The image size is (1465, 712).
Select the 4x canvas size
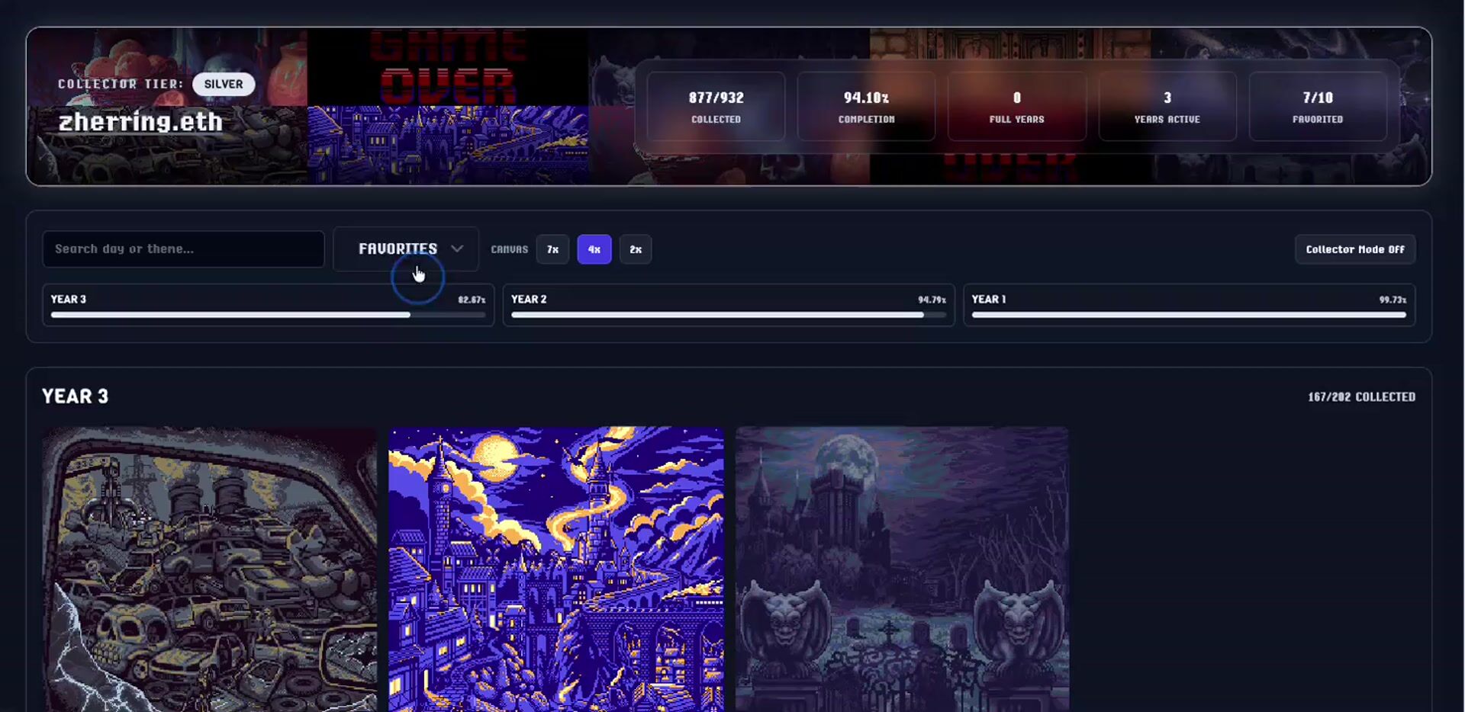(594, 249)
